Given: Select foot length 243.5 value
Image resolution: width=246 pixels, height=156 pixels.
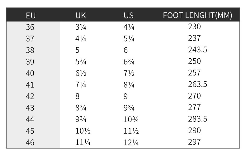Looking at the screenshot, I should (197, 50).
